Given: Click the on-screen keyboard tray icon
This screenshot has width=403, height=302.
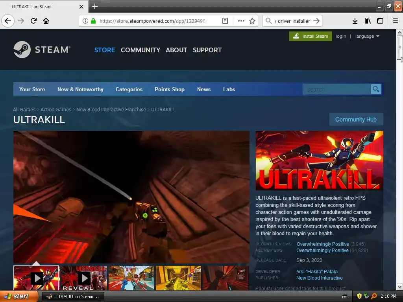Looking at the screenshot, I should tap(345, 296).
